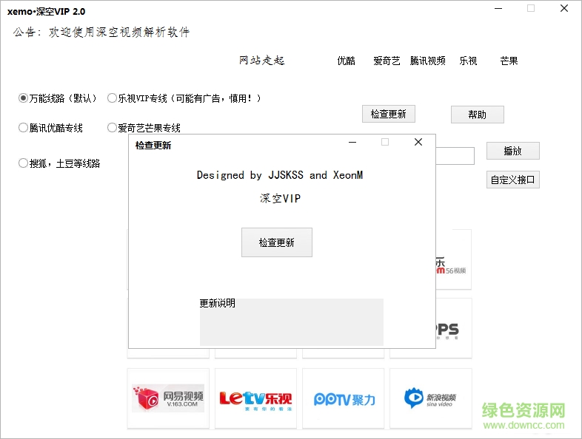
Task: Open the PPTV聚力 site thumbnail
Action: 344,398
